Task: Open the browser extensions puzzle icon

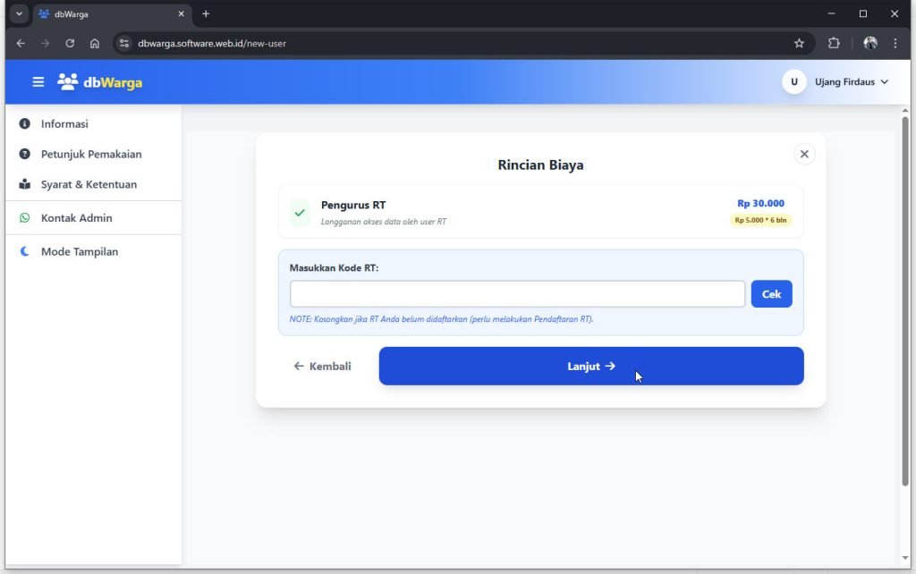Action: click(834, 43)
